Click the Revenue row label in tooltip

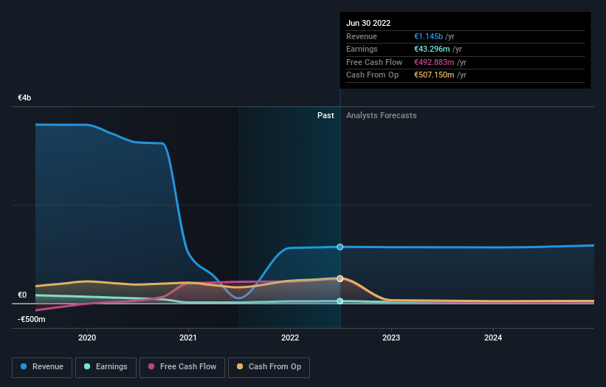point(362,36)
